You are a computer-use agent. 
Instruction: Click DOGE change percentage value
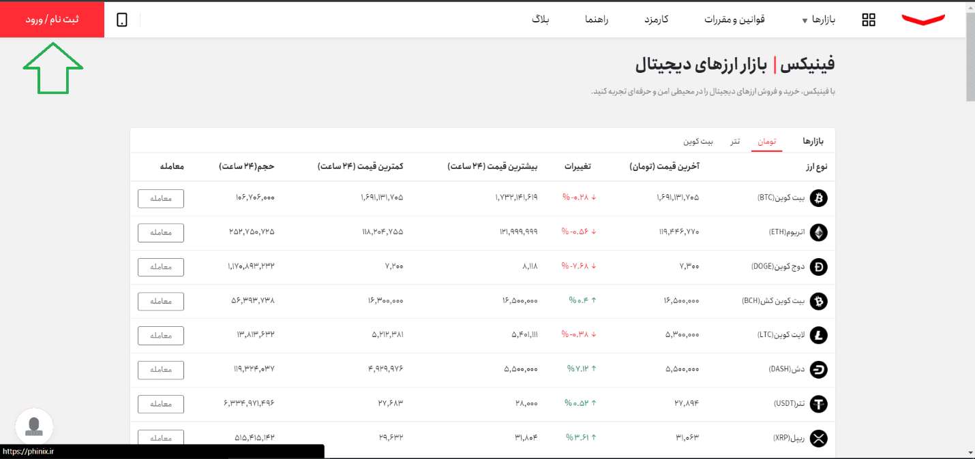[579, 267]
